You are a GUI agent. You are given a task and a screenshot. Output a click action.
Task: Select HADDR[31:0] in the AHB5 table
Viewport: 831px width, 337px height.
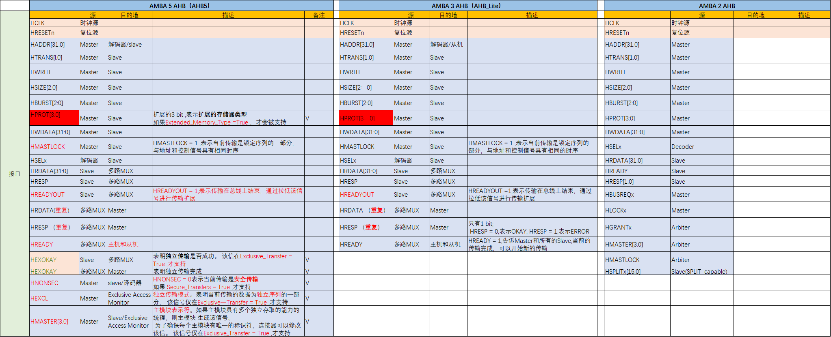pos(54,44)
